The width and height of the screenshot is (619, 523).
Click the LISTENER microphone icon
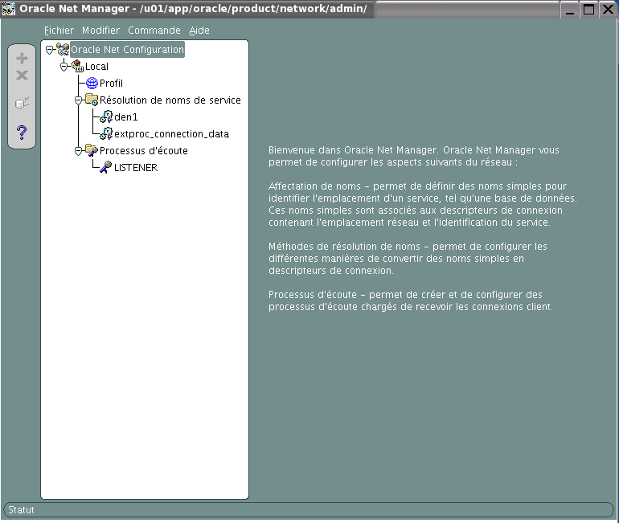pos(106,167)
